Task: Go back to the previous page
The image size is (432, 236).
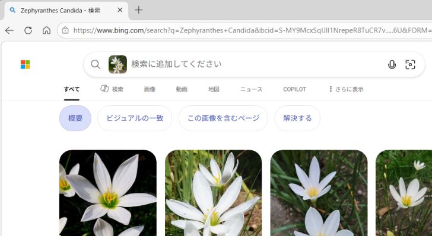Action: (9, 30)
